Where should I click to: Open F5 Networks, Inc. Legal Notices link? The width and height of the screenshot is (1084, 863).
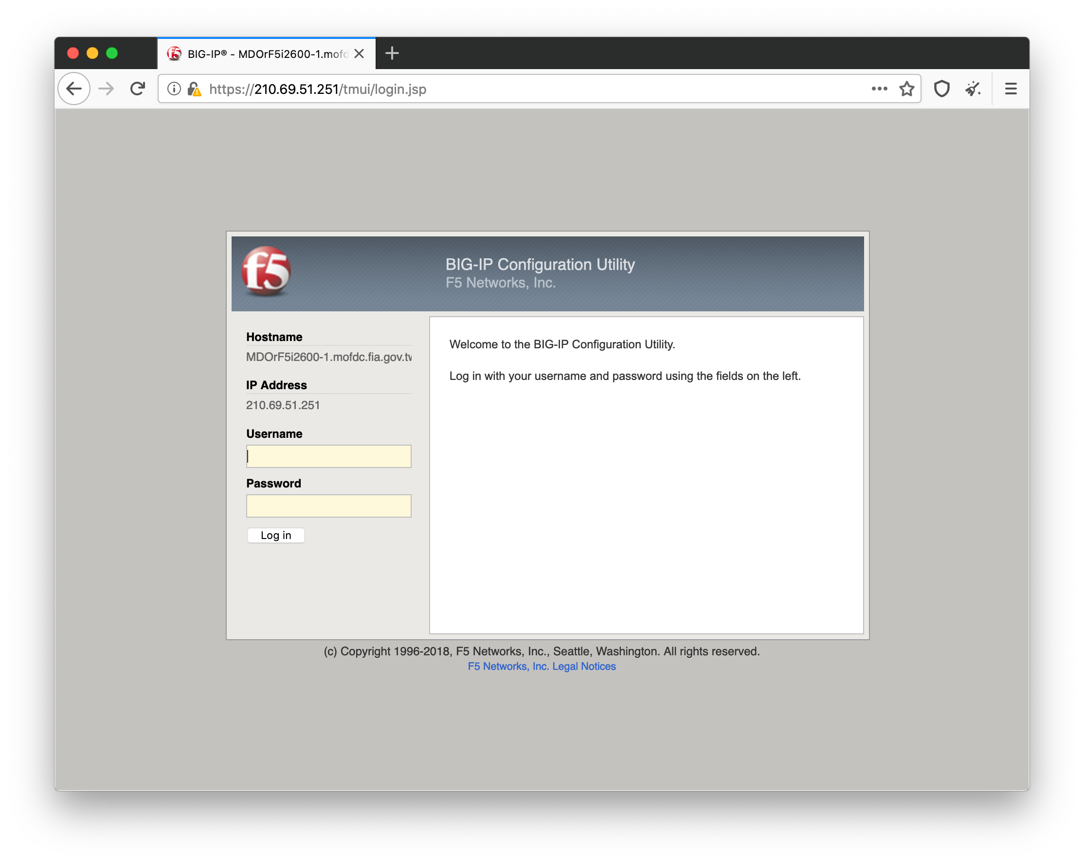pyautogui.click(x=542, y=666)
